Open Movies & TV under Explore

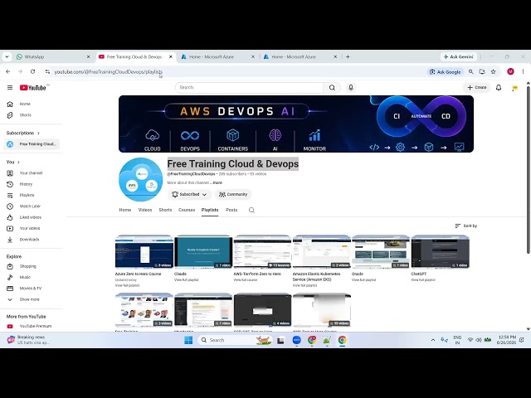(30, 289)
